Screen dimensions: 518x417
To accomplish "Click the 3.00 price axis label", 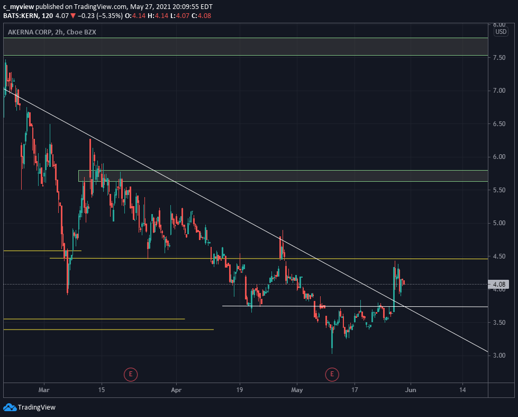I will pyautogui.click(x=499, y=356).
